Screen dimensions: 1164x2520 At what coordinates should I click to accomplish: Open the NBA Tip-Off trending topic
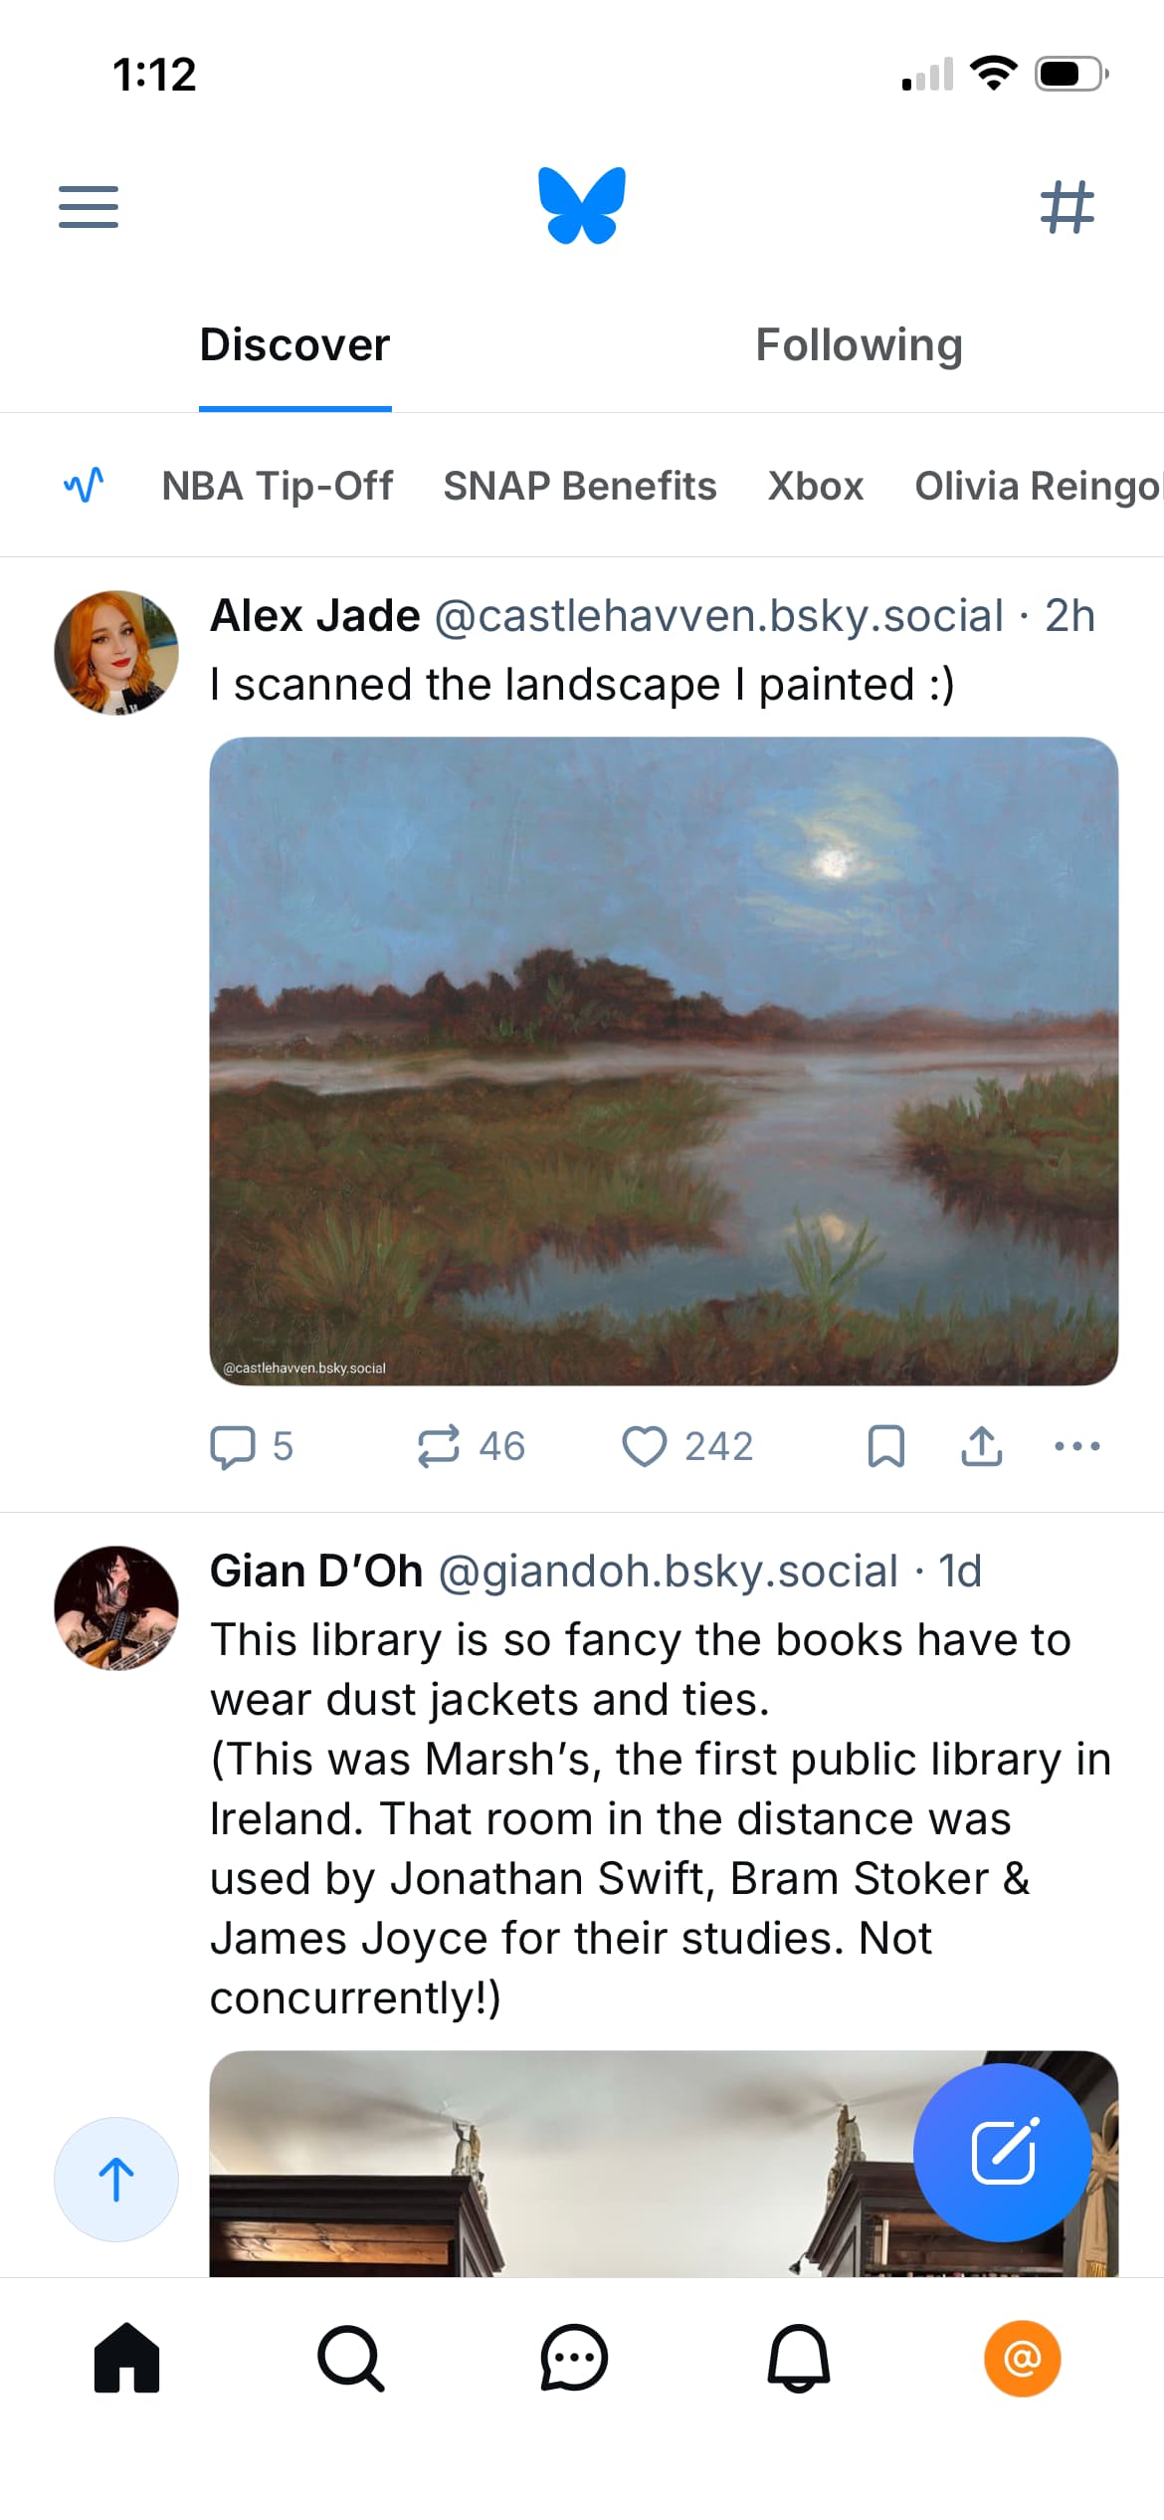tap(278, 486)
